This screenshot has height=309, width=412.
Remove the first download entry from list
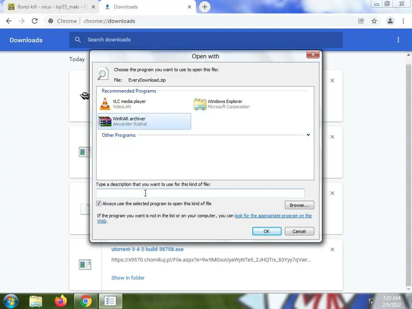[x=332, y=80]
